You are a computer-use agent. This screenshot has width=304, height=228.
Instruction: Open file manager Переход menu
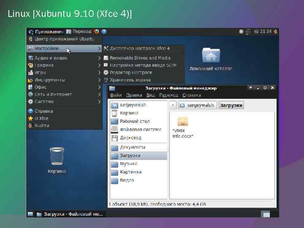(x=168, y=95)
